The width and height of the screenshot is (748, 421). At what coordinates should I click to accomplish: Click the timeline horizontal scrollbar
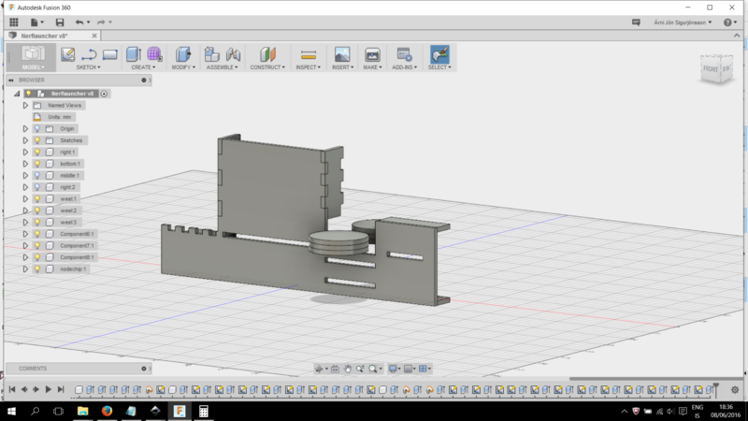656,379
